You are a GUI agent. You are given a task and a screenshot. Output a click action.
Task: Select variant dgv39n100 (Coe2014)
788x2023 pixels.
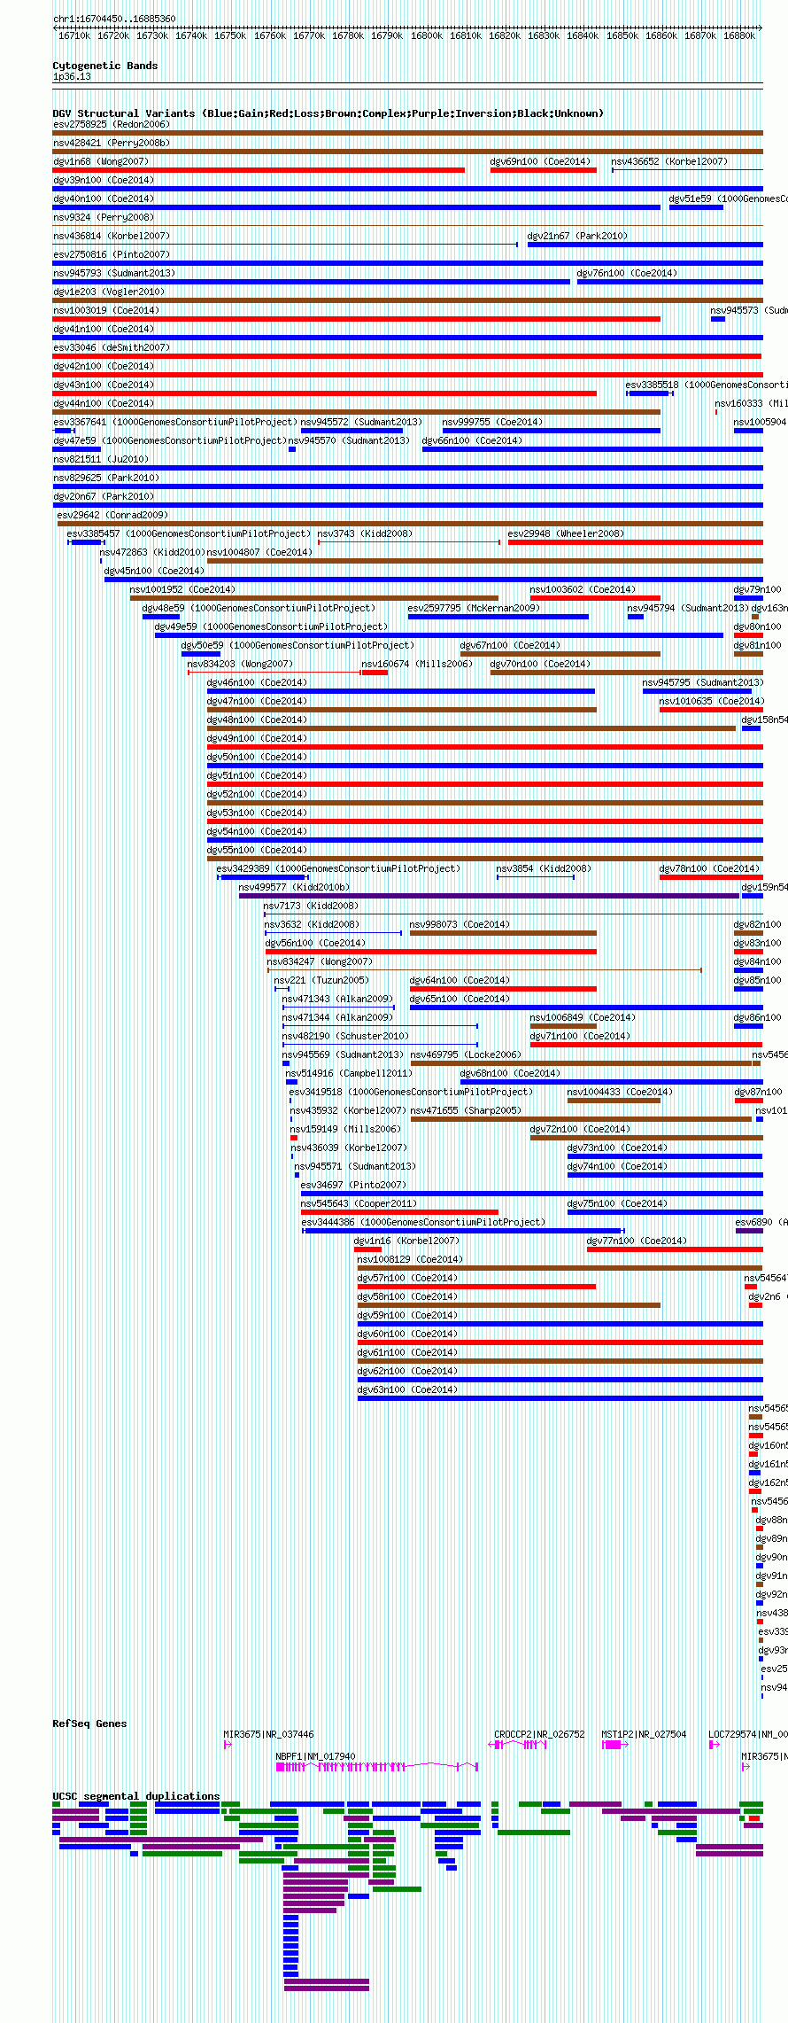pyautogui.click(x=103, y=180)
